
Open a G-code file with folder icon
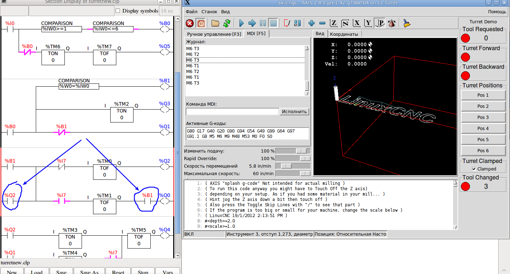215,23
